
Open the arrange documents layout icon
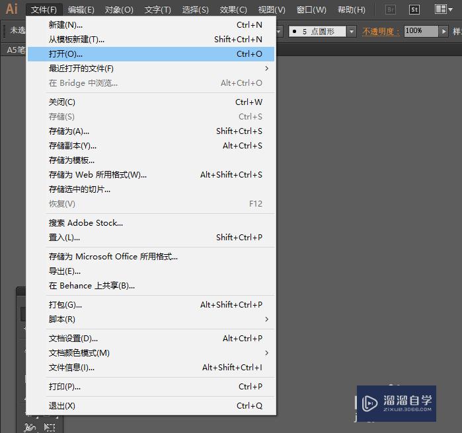[440, 9]
